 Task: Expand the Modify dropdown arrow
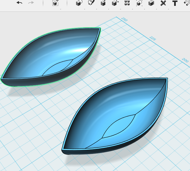tap(120, 9)
